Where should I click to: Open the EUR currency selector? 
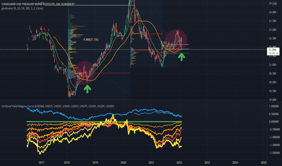coord(274,4)
